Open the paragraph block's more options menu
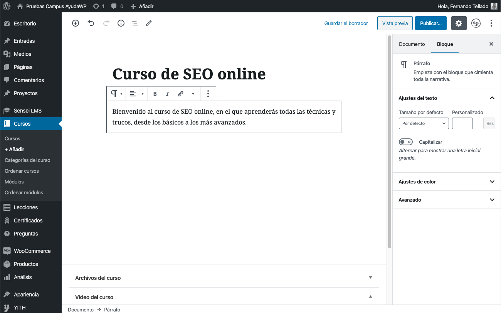501x313 pixels. (208, 94)
